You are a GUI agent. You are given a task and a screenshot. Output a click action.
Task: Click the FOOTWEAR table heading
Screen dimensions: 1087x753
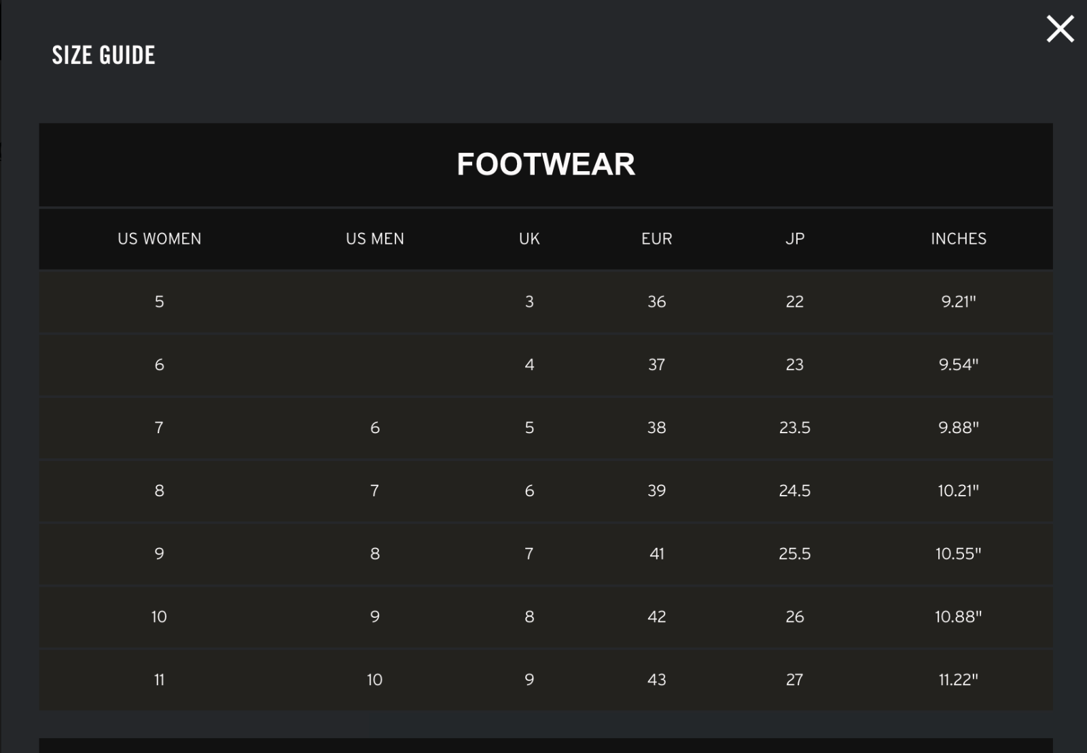[x=546, y=164]
